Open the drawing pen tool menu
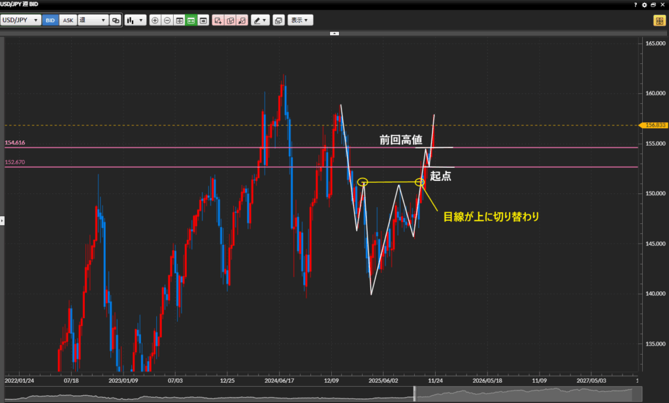669x403 pixels. pos(261,20)
